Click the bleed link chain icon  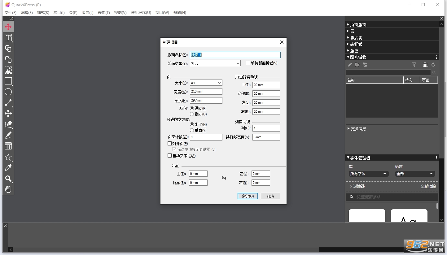click(x=224, y=178)
